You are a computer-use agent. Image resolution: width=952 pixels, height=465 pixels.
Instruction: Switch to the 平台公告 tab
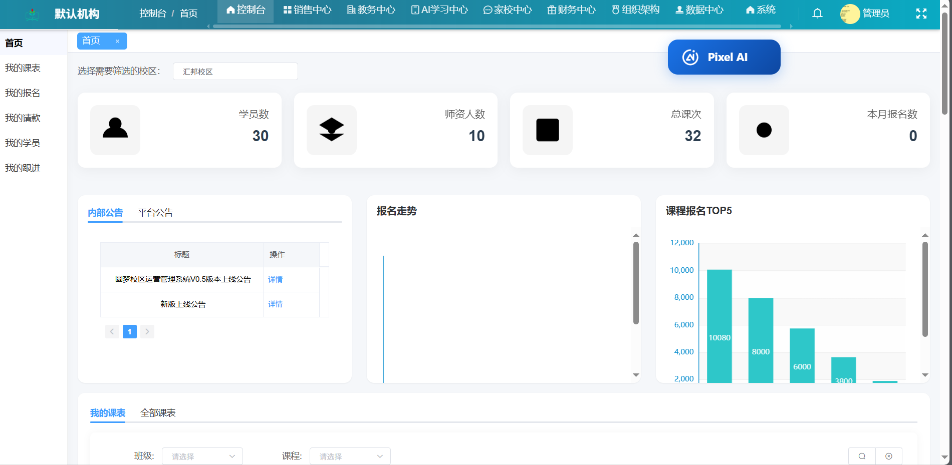(x=155, y=213)
